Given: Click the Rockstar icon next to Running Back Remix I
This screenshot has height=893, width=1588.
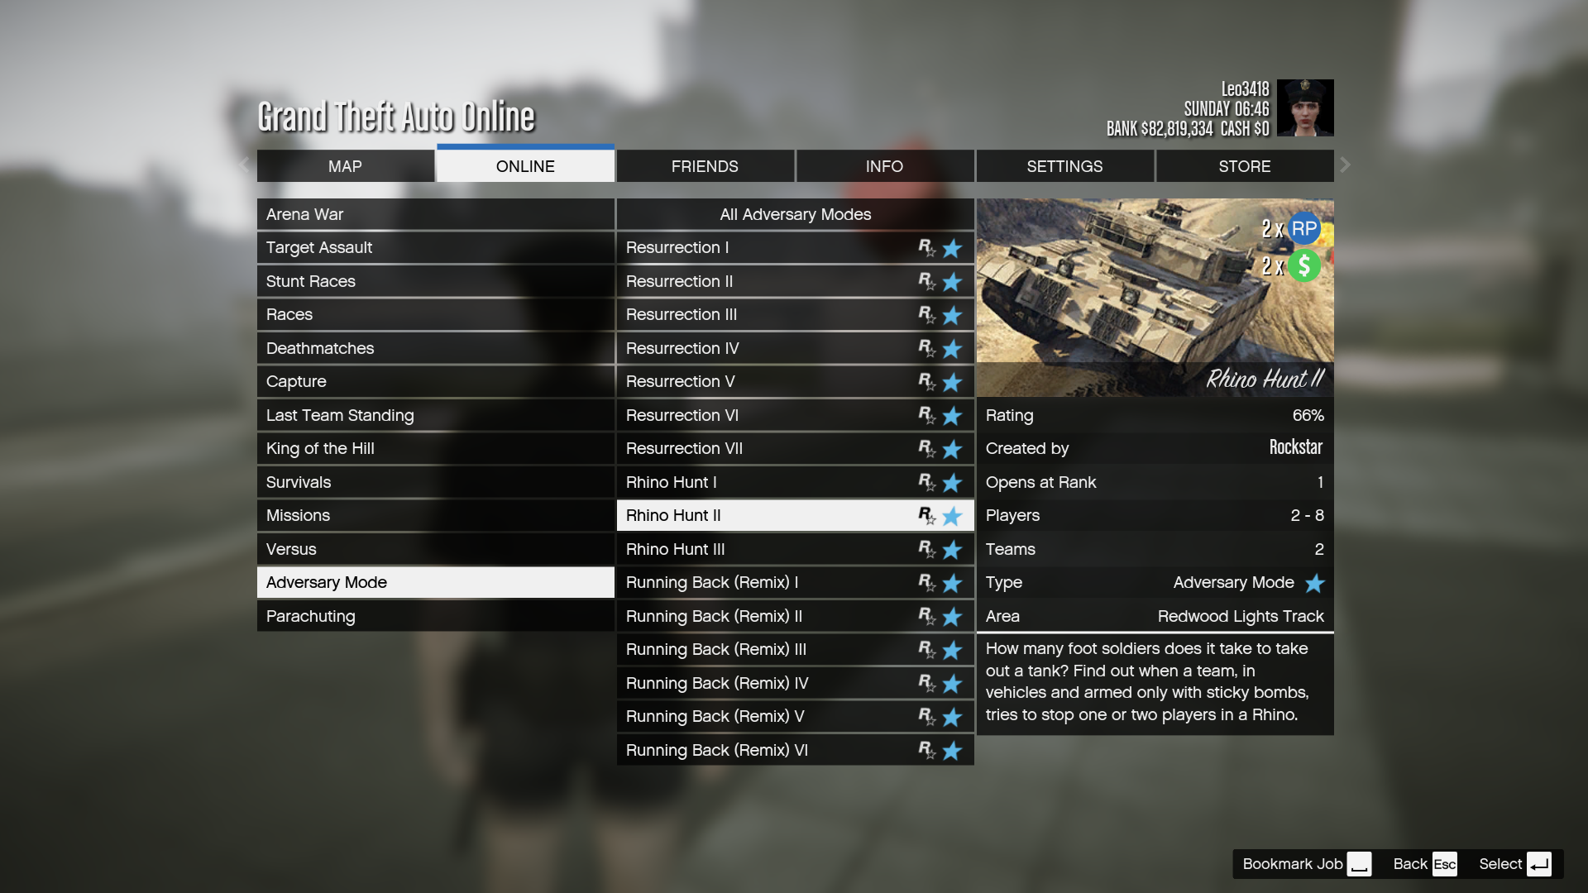Looking at the screenshot, I should [x=925, y=582].
